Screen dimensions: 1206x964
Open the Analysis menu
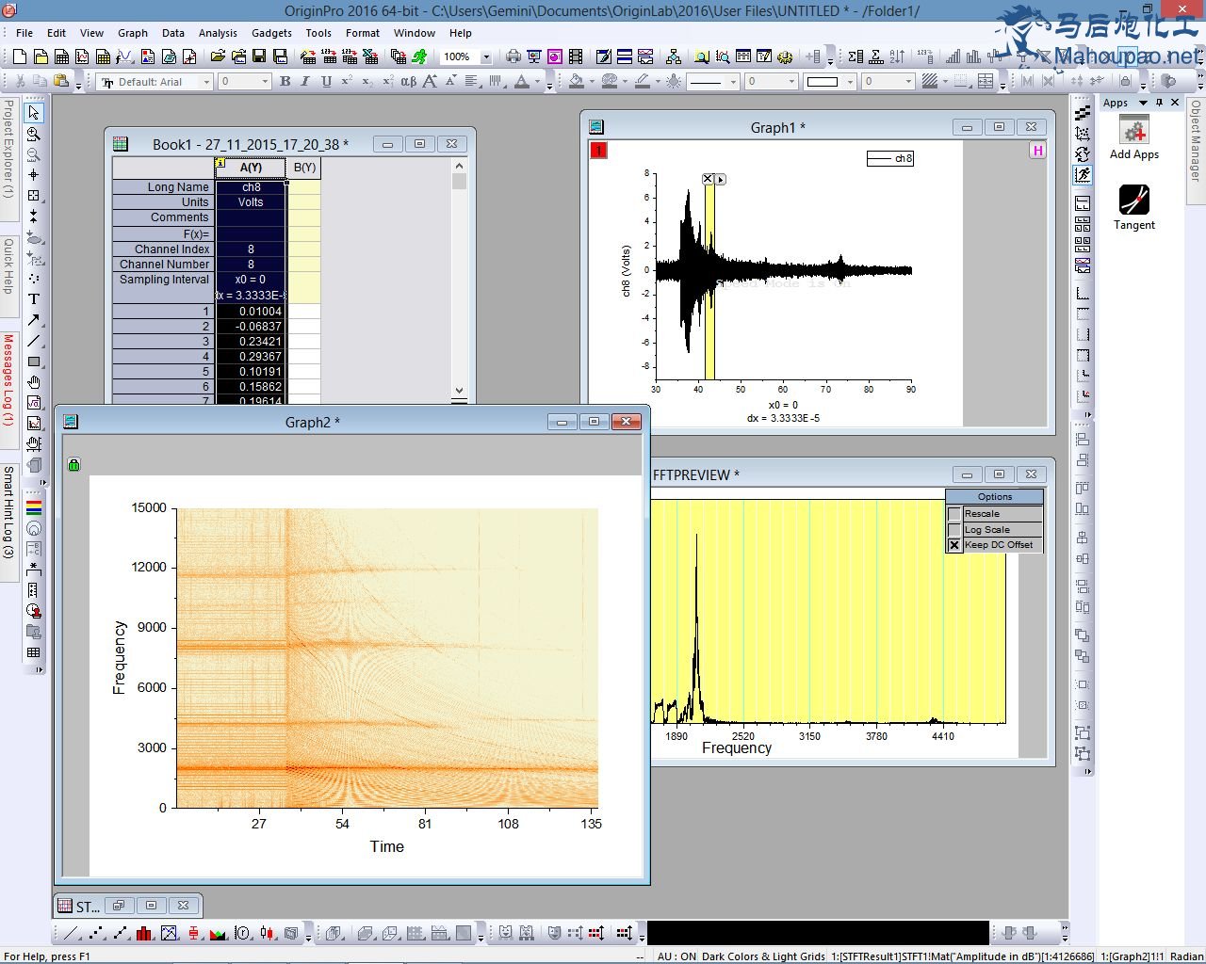[x=218, y=33]
